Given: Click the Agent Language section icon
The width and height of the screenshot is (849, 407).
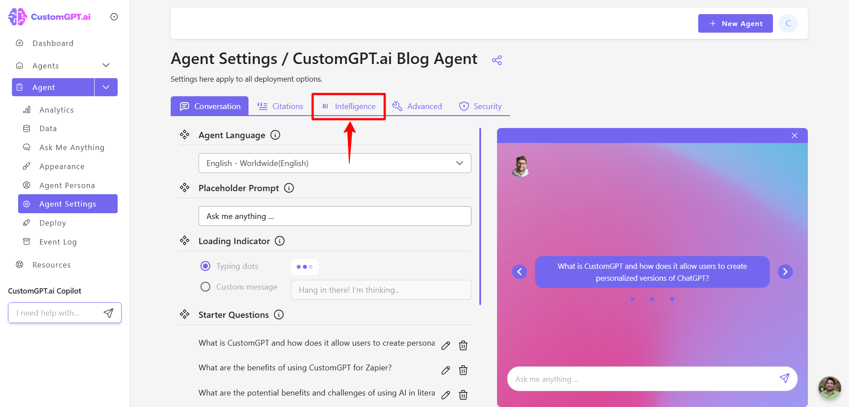Looking at the screenshot, I should [x=184, y=135].
